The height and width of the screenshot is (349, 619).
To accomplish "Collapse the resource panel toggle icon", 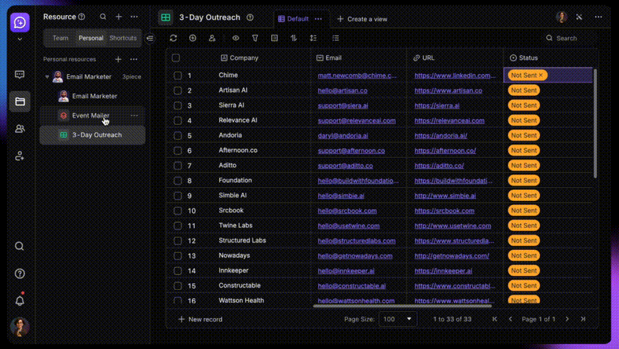I will click(x=150, y=39).
